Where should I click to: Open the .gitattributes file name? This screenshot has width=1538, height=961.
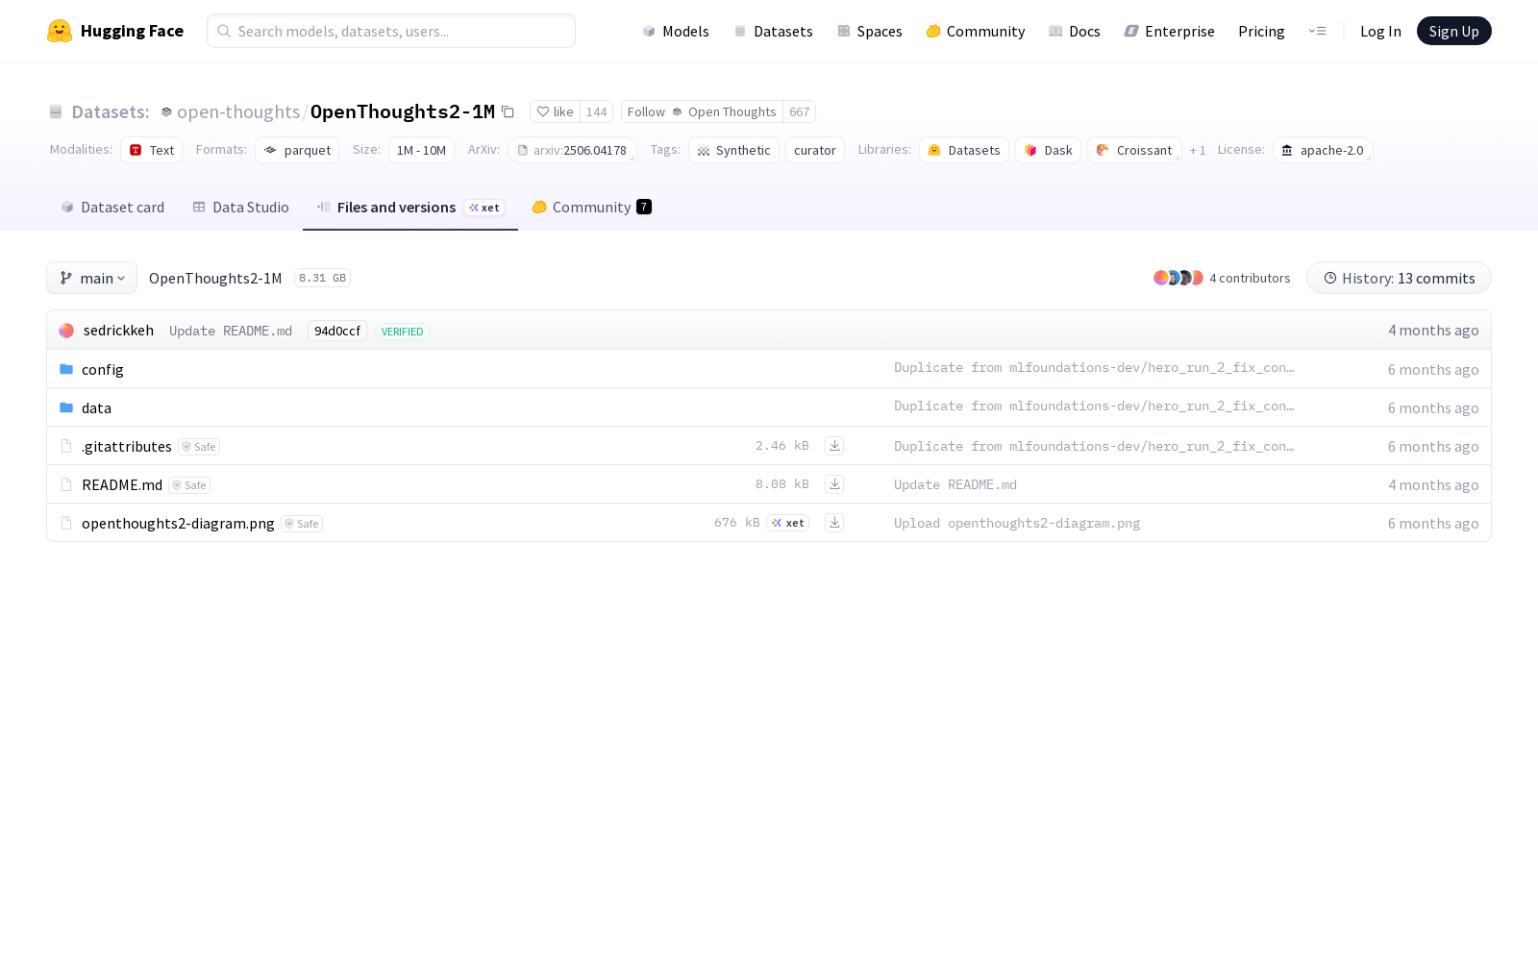(x=127, y=446)
